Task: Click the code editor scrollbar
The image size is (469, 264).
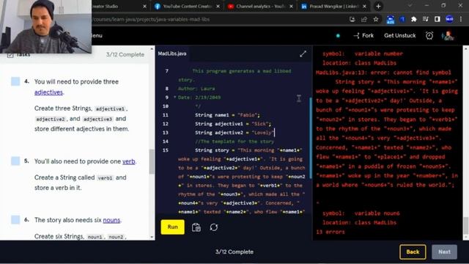Action: click(x=311, y=138)
